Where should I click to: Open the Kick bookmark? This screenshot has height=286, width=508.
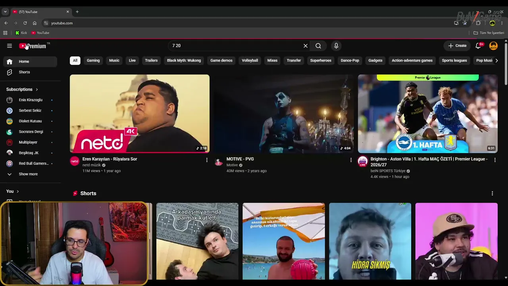pyautogui.click(x=21, y=33)
